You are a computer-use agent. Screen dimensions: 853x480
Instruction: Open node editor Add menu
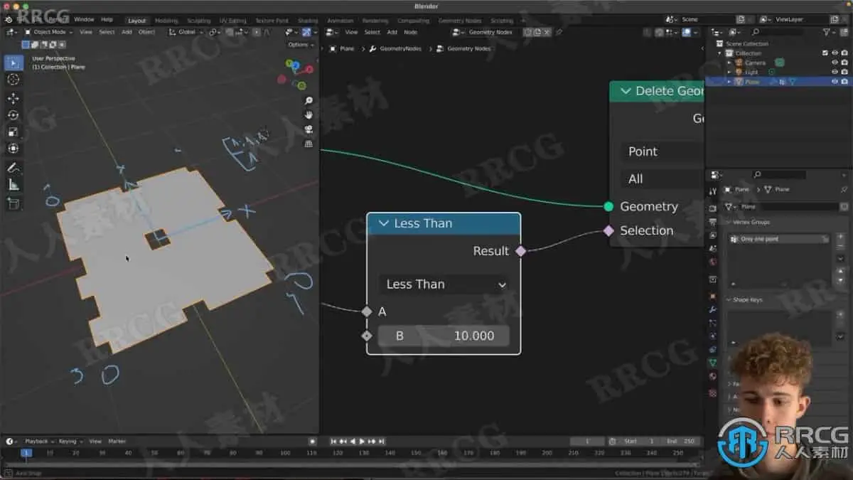coord(392,32)
